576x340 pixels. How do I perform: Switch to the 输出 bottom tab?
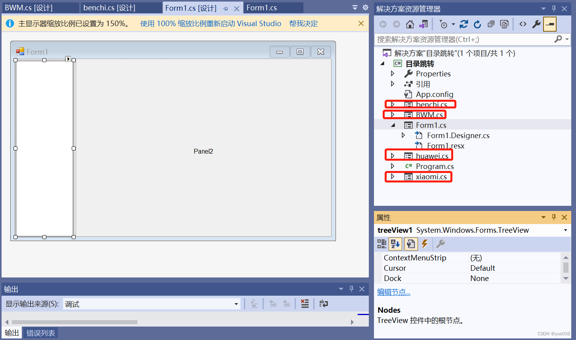pyautogui.click(x=11, y=333)
